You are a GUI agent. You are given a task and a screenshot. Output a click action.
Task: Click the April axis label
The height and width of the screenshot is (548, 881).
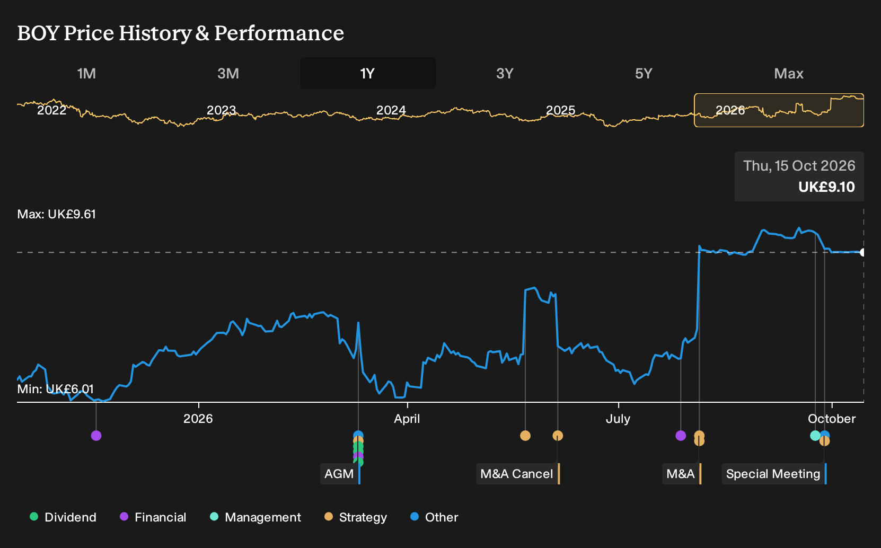[x=407, y=419]
